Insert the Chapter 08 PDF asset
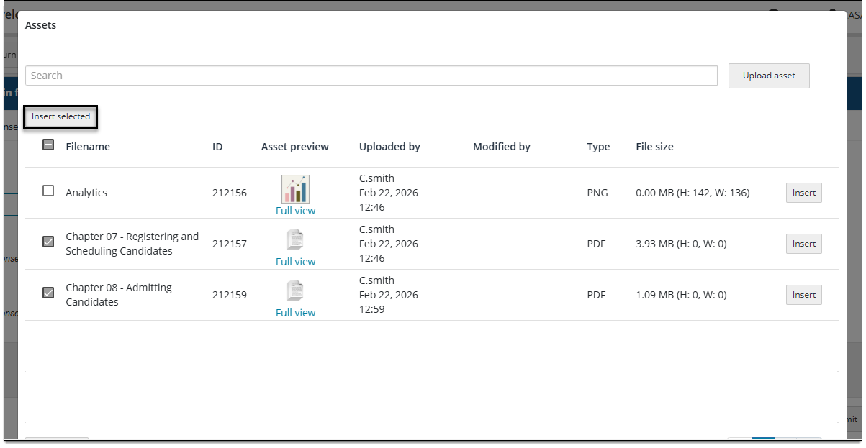The image size is (866, 448). coord(804,295)
